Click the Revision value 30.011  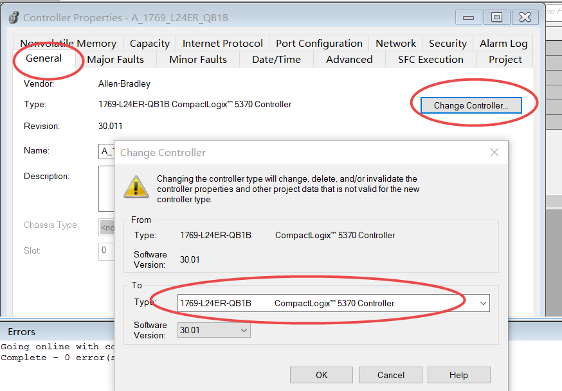[x=111, y=126]
